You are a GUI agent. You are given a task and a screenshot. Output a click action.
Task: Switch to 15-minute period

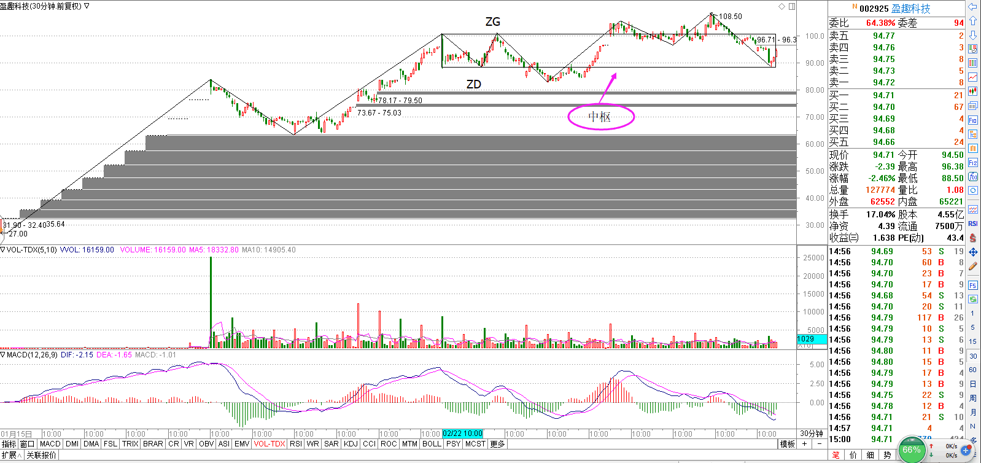point(972,341)
